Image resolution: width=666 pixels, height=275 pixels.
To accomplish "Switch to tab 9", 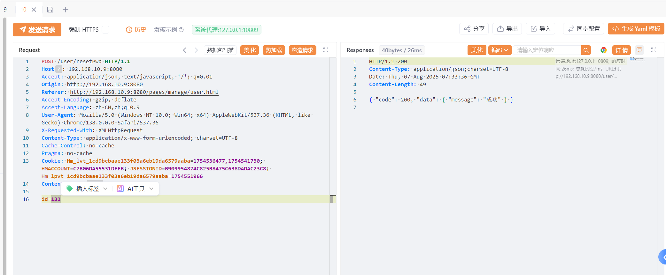I will [5, 10].
